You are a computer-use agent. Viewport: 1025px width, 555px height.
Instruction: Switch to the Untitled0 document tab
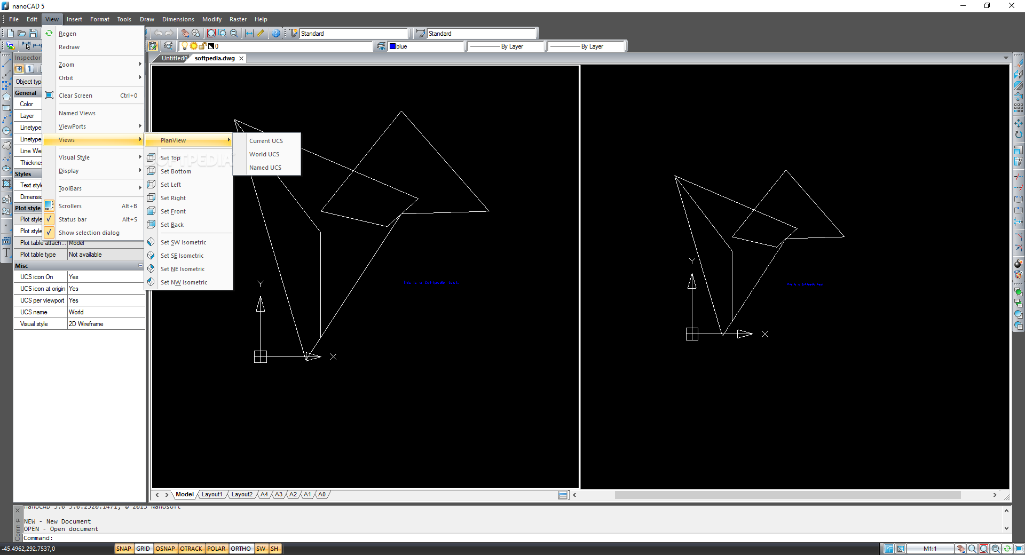pos(174,58)
